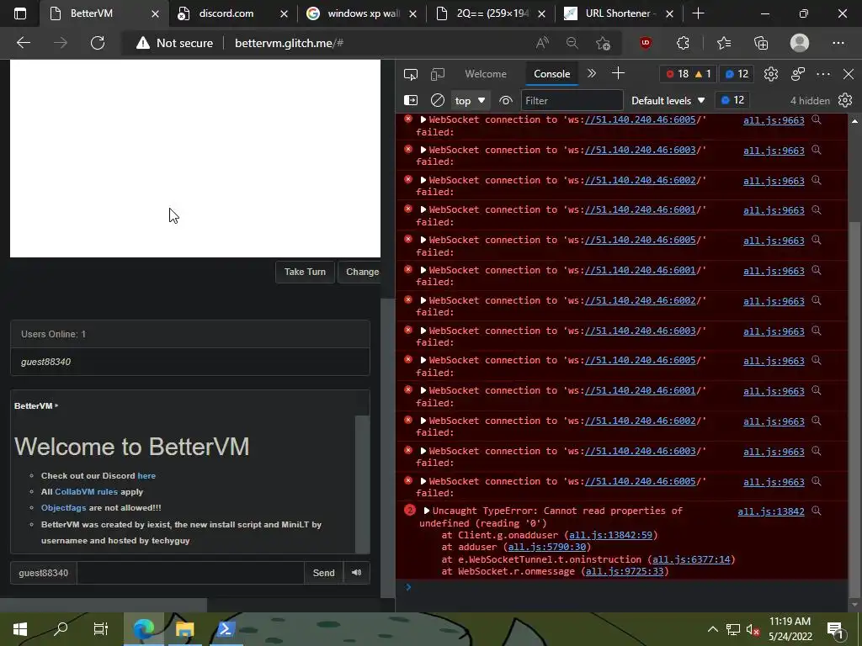Show more DevTools tabs chevron
The height and width of the screenshot is (646, 862).
592,74
